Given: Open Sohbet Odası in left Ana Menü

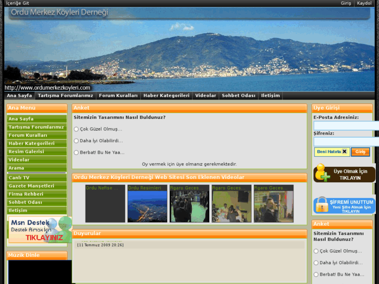Looking at the screenshot, I should (x=37, y=202).
